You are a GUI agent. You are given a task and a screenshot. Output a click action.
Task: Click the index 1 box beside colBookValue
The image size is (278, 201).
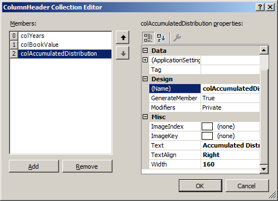tap(14, 45)
